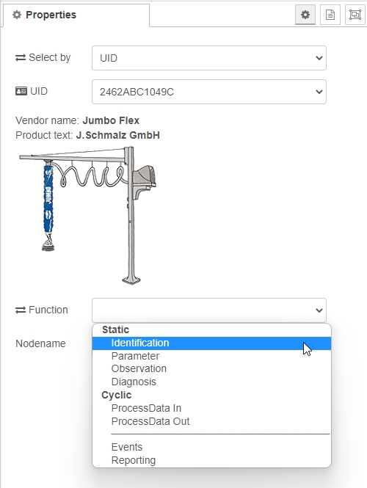Click the Jumbo Flex crane image
Image resolution: width=367 pixels, height=488 pixels.
[88, 215]
